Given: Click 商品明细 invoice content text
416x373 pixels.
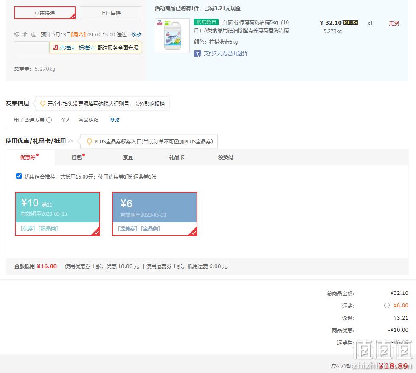Looking at the screenshot, I should [89, 120].
